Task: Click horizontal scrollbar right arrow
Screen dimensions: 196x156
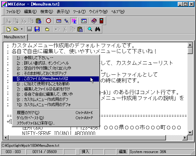Action: pos(185,137)
